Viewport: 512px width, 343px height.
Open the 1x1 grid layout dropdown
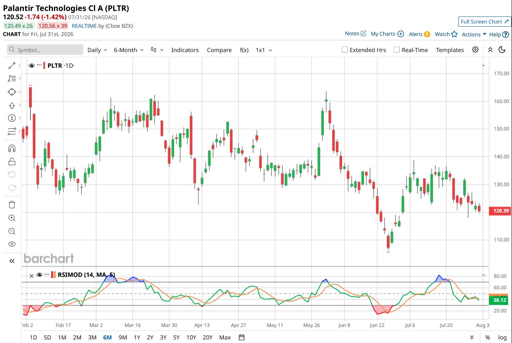point(264,50)
